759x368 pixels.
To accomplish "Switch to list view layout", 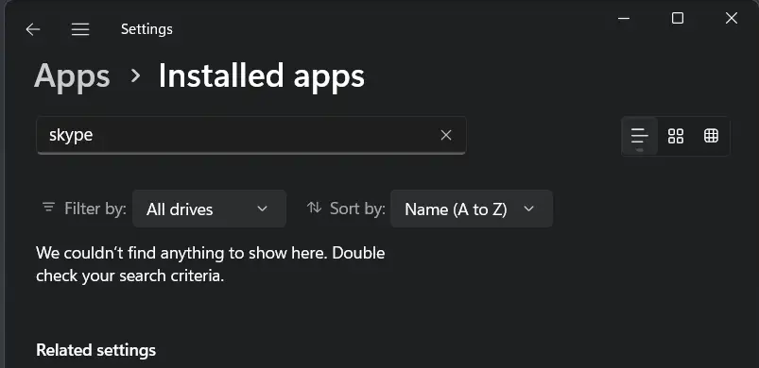I will [x=640, y=136].
